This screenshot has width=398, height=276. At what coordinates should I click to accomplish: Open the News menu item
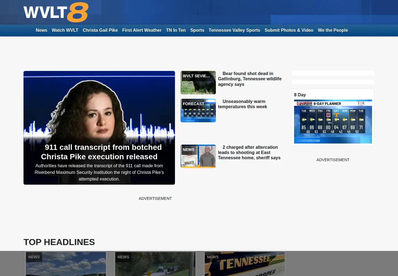point(41,30)
